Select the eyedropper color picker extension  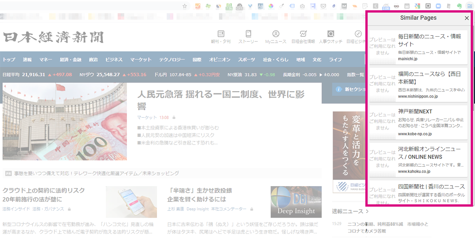point(282,6)
